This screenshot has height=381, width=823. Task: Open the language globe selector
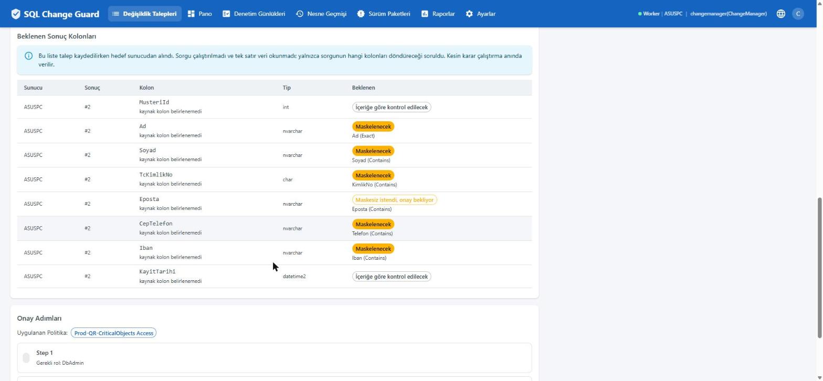(x=780, y=14)
